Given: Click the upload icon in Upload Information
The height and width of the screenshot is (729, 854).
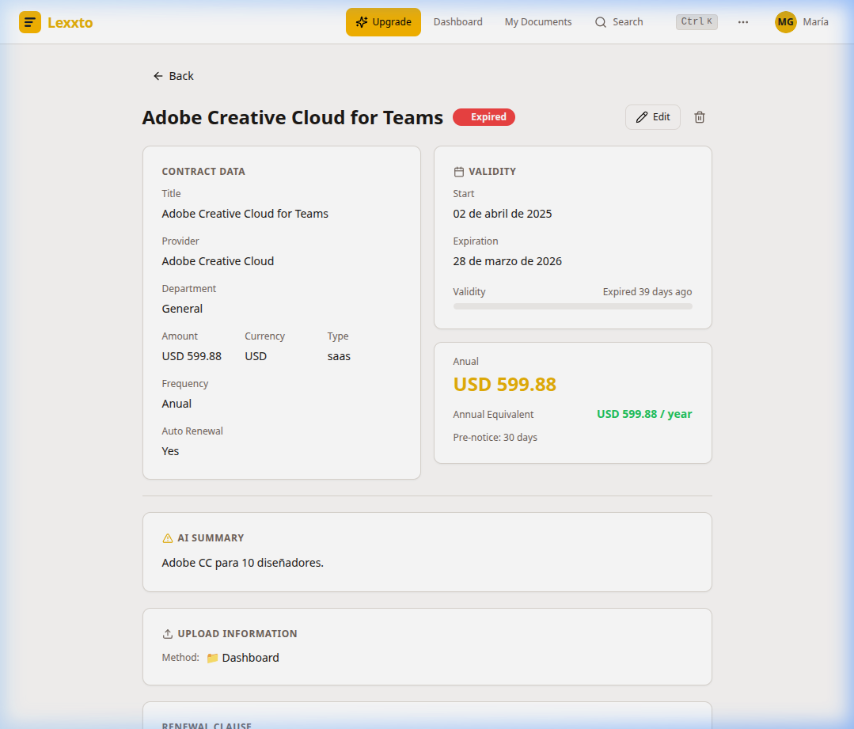Looking at the screenshot, I should point(168,634).
